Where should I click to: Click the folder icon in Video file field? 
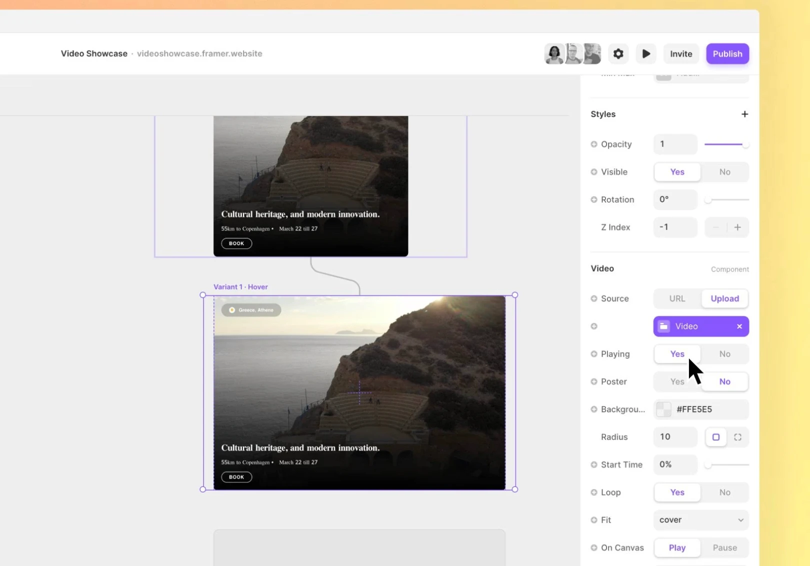[x=663, y=326]
